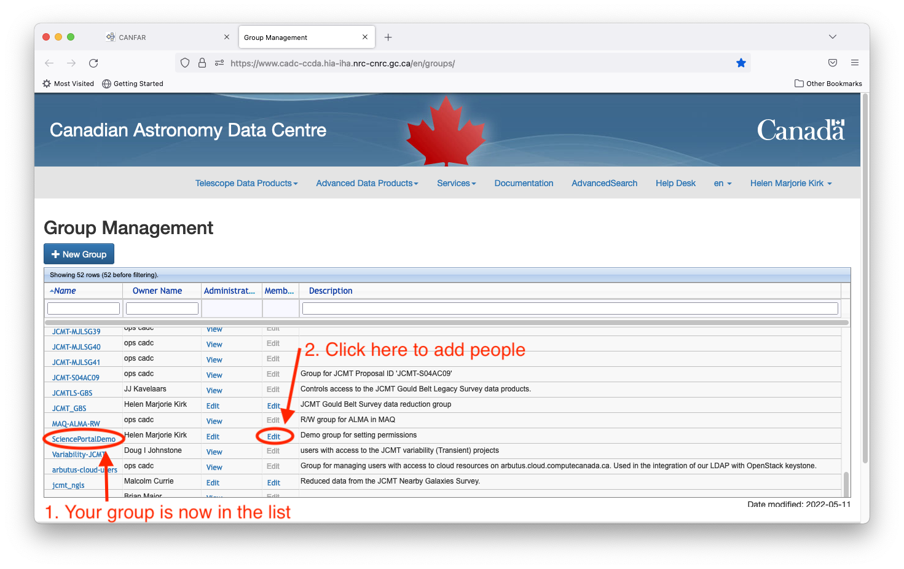
Task: Click the Description filter input field
Action: pyautogui.click(x=570, y=308)
